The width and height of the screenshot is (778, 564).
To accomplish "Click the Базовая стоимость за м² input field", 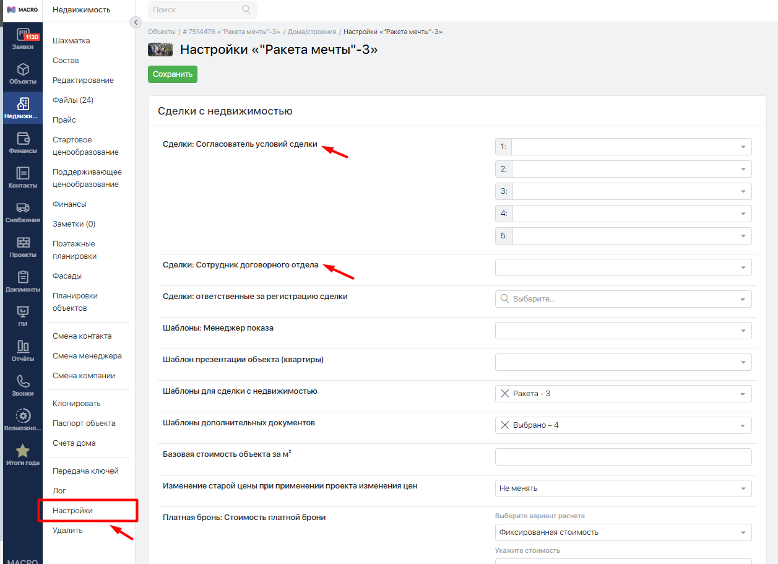I will 623,457.
